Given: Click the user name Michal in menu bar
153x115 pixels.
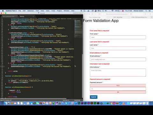Looking at the screenshot, I should [138, 11].
